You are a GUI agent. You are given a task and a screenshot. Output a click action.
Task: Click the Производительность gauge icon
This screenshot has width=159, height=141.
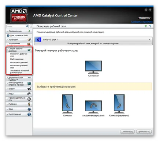[x=29, y=99]
